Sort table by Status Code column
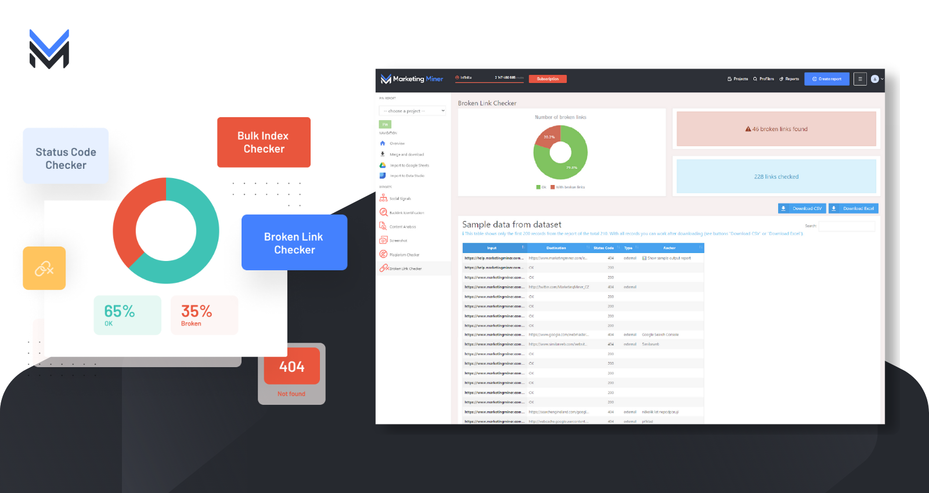This screenshot has height=493, width=929. (x=606, y=248)
